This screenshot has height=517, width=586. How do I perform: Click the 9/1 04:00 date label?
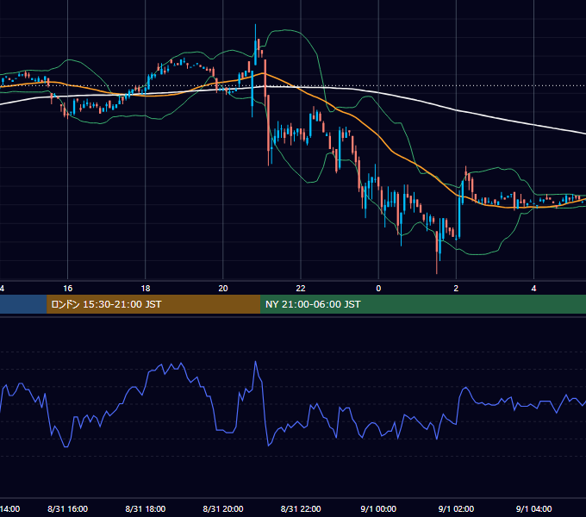(533, 508)
